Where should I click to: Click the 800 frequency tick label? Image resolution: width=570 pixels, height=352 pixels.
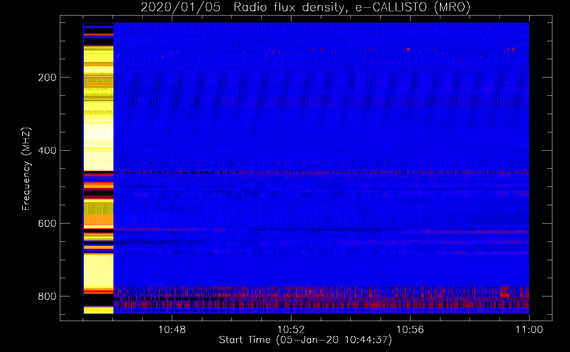click(x=47, y=297)
